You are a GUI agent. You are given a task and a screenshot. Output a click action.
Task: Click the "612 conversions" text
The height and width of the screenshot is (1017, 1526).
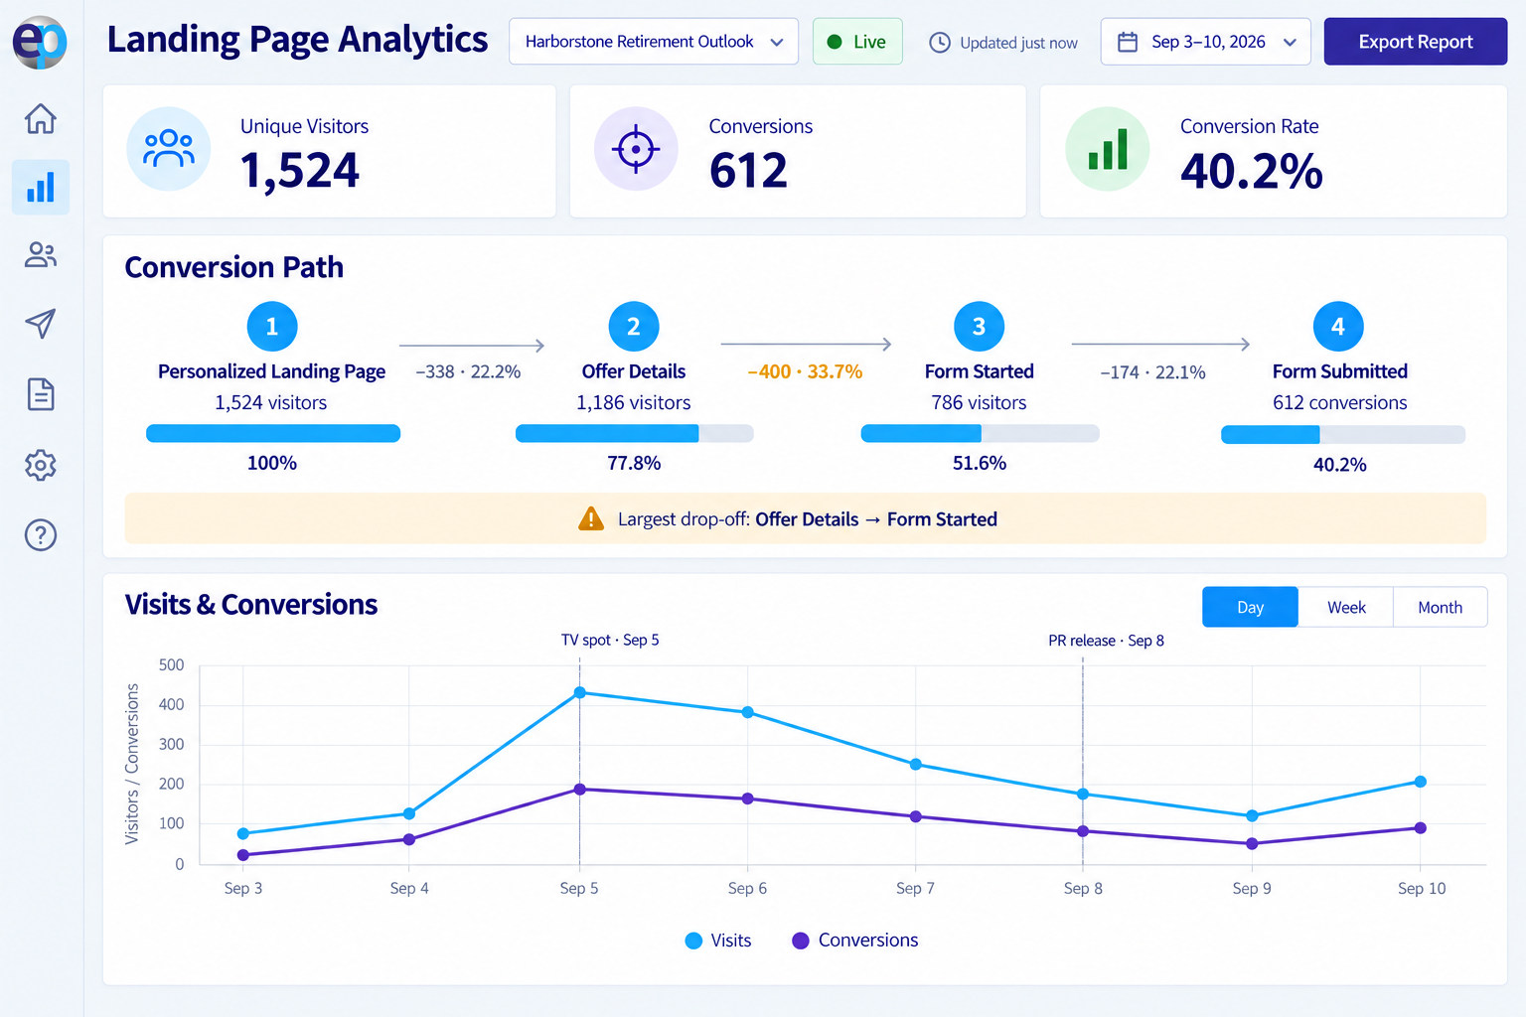click(1340, 402)
